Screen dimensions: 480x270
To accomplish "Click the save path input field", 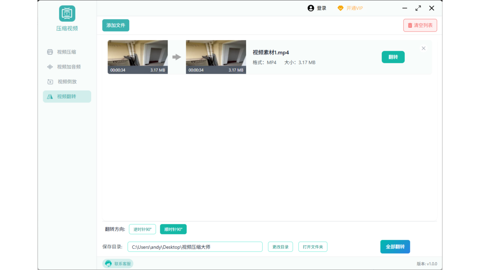I will pos(195,246).
